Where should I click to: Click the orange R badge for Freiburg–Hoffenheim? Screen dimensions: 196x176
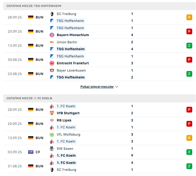pyautogui.click(x=189, y=17)
